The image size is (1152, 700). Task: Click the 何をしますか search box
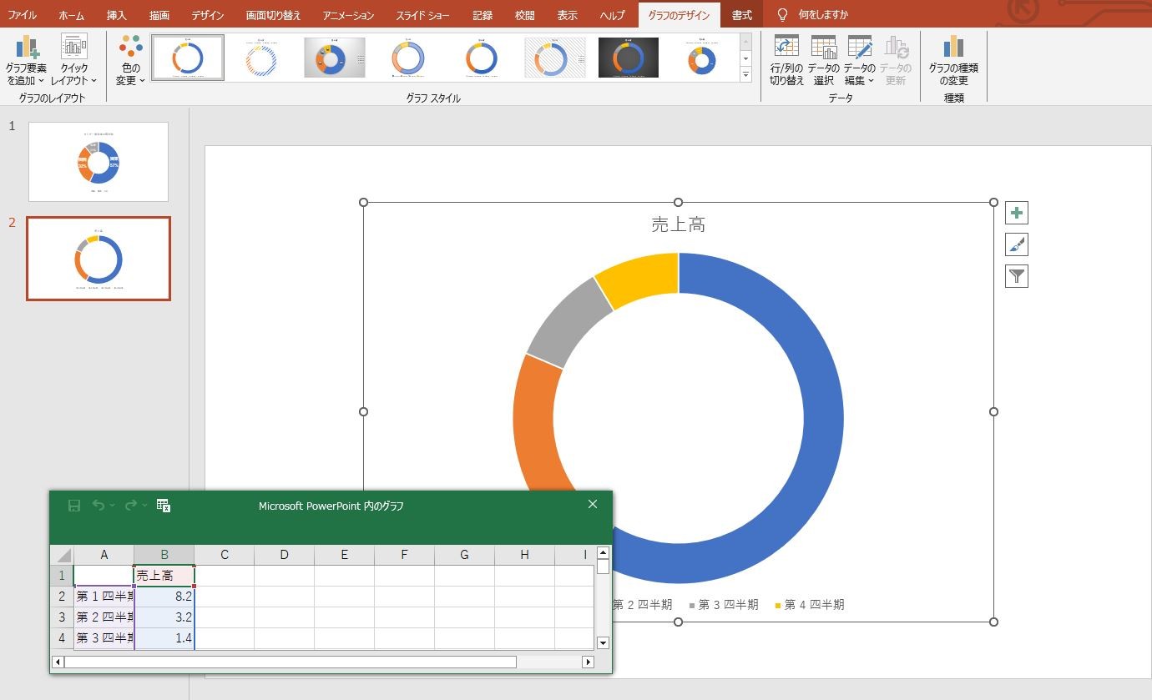point(822,15)
